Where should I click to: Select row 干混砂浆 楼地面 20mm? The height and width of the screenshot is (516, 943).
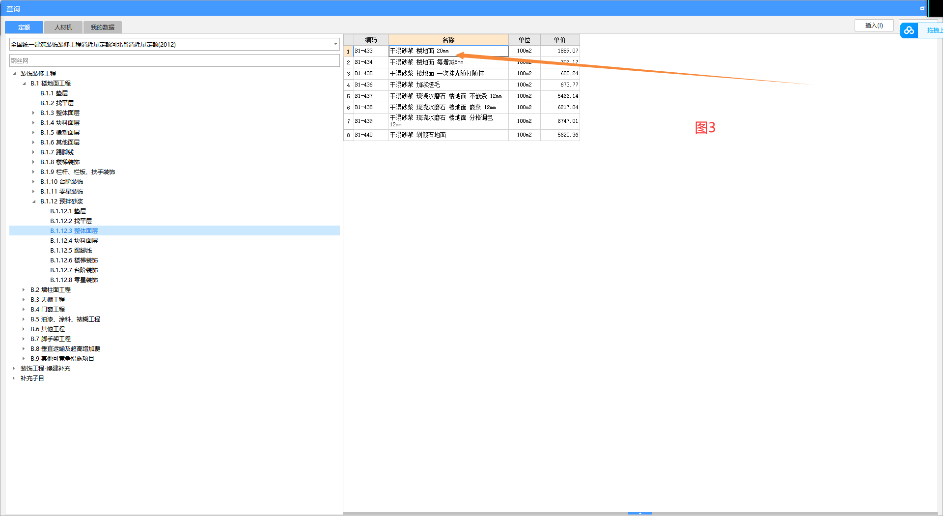448,51
